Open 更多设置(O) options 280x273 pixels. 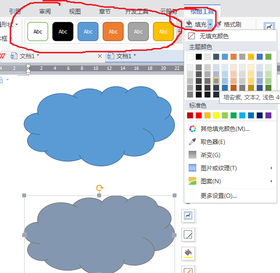pyautogui.click(x=230, y=196)
